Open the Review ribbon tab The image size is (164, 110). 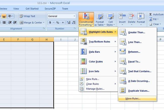pos(4,9)
